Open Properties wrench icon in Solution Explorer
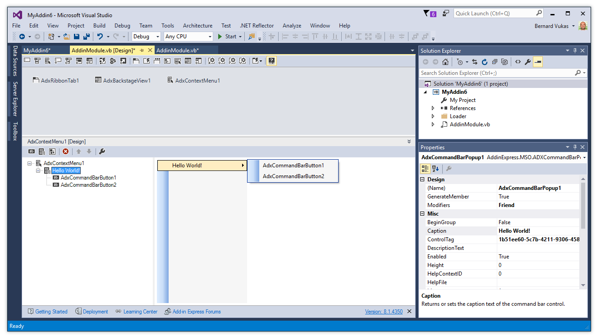The width and height of the screenshot is (596, 336). click(x=527, y=62)
